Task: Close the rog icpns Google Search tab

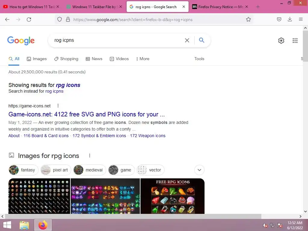Action: (184, 7)
